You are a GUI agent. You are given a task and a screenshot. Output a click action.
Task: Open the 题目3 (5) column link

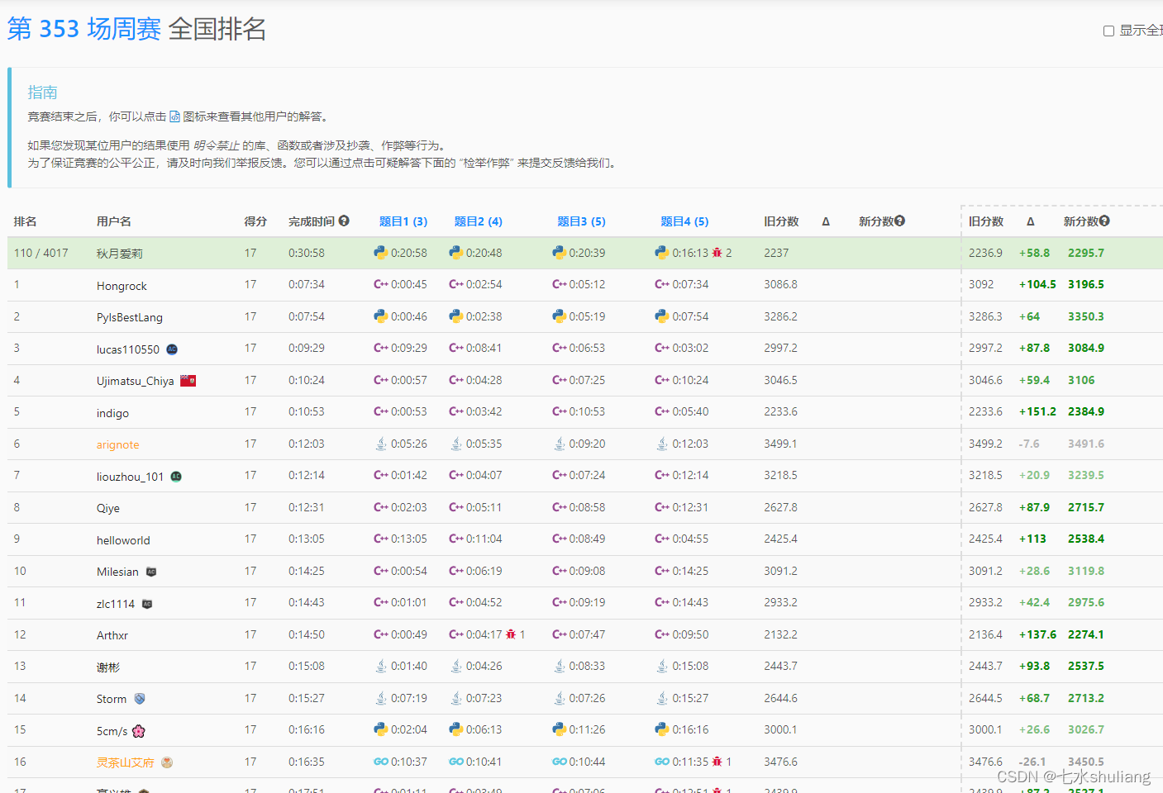tap(581, 221)
